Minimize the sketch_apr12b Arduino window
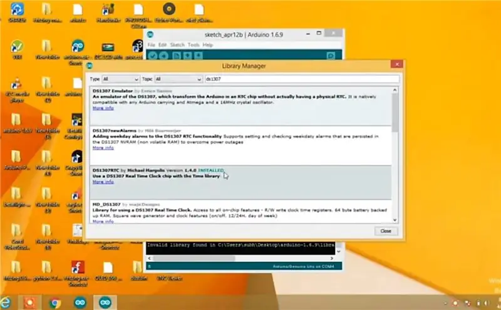501x310 pixels. (308, 34)
